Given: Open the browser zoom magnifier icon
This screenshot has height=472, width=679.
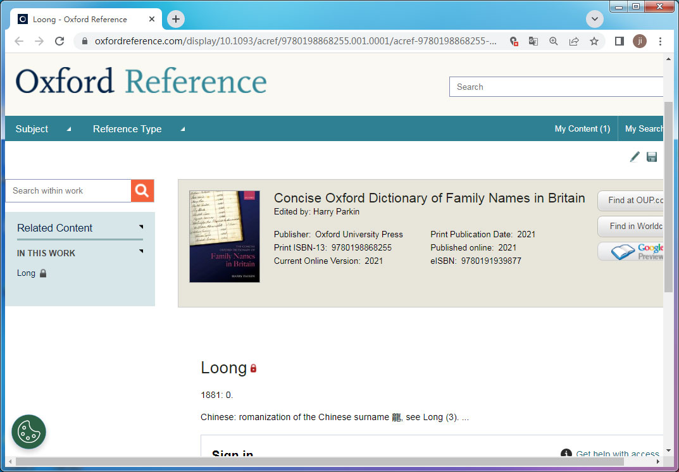Looking at the screenshot, I should point(554,41).
